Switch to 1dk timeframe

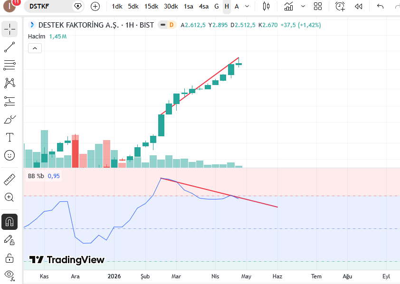coord(117,6)
